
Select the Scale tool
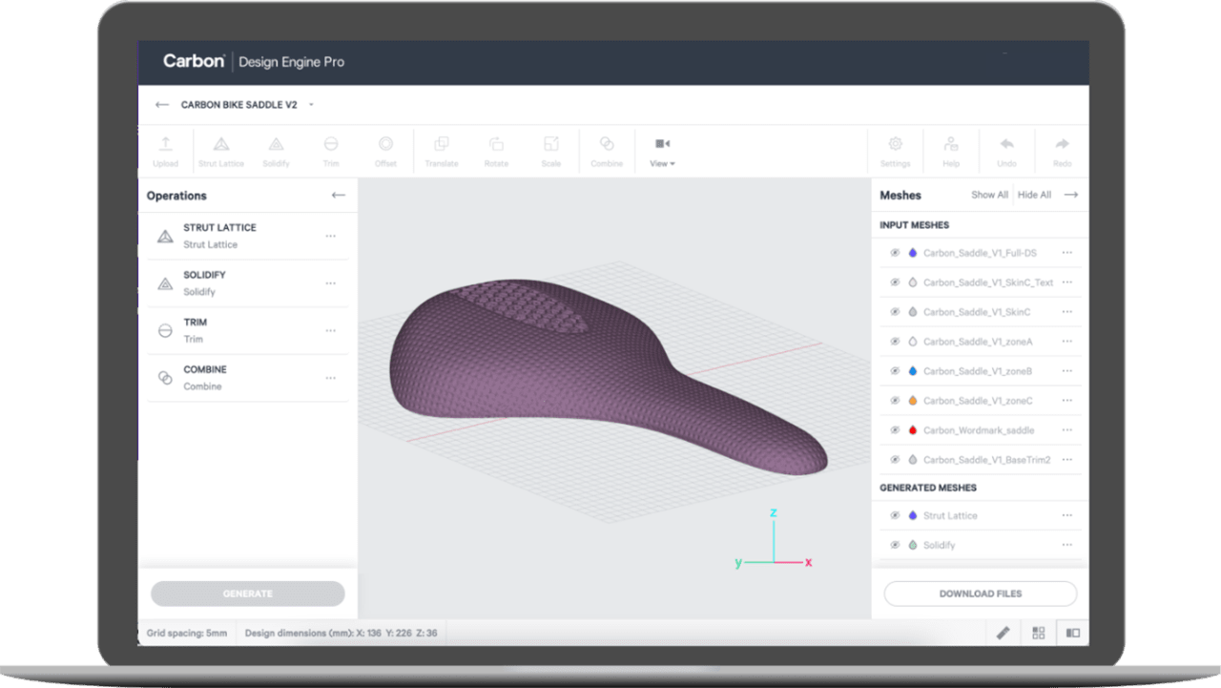click(551, 151)
